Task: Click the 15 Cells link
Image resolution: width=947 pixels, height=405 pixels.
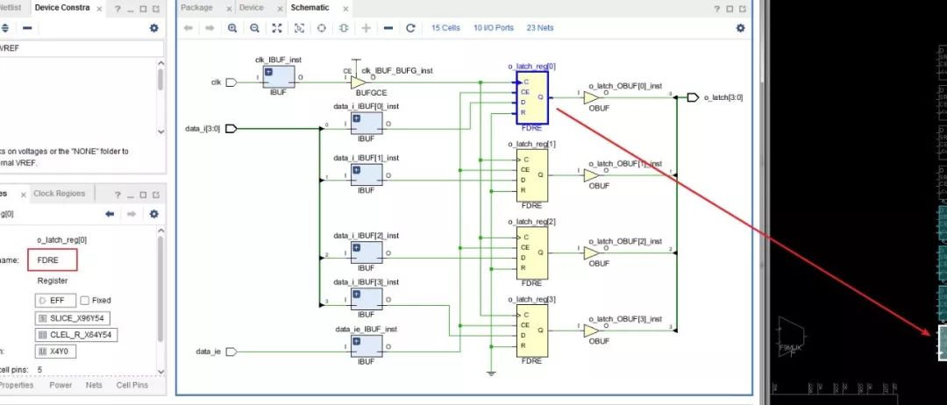Action: coord(445,28)
